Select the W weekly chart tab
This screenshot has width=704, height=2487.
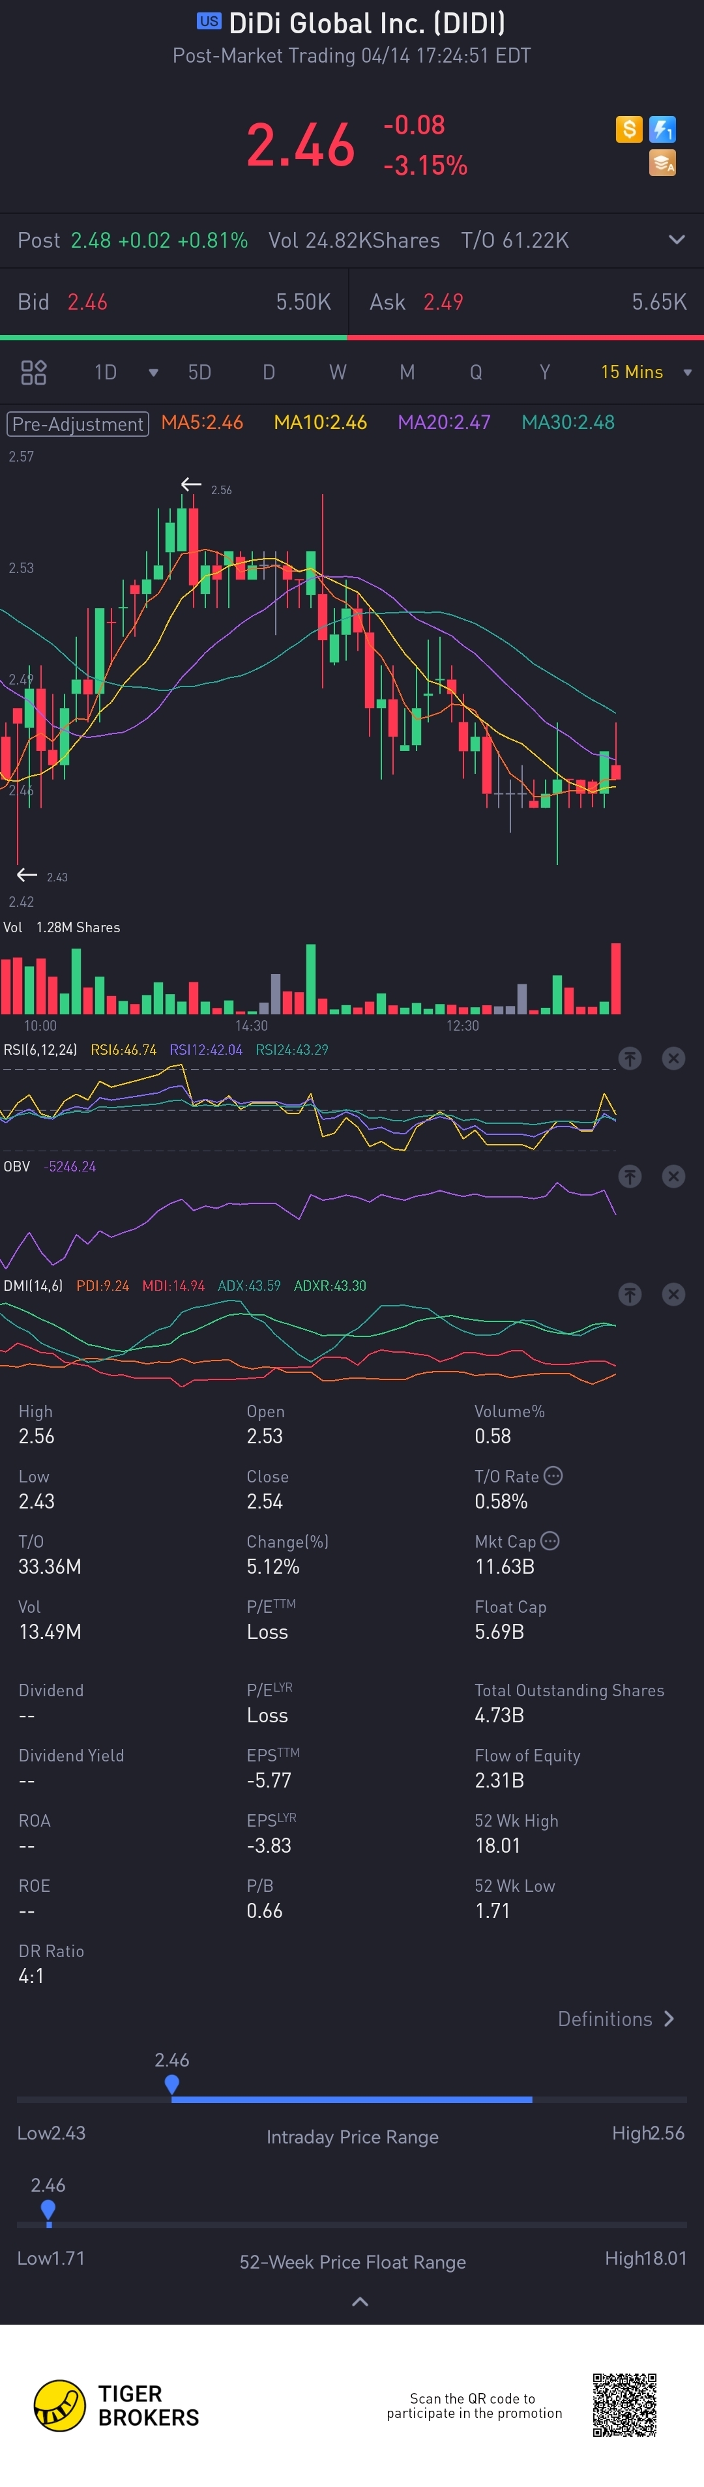[337, 372]
